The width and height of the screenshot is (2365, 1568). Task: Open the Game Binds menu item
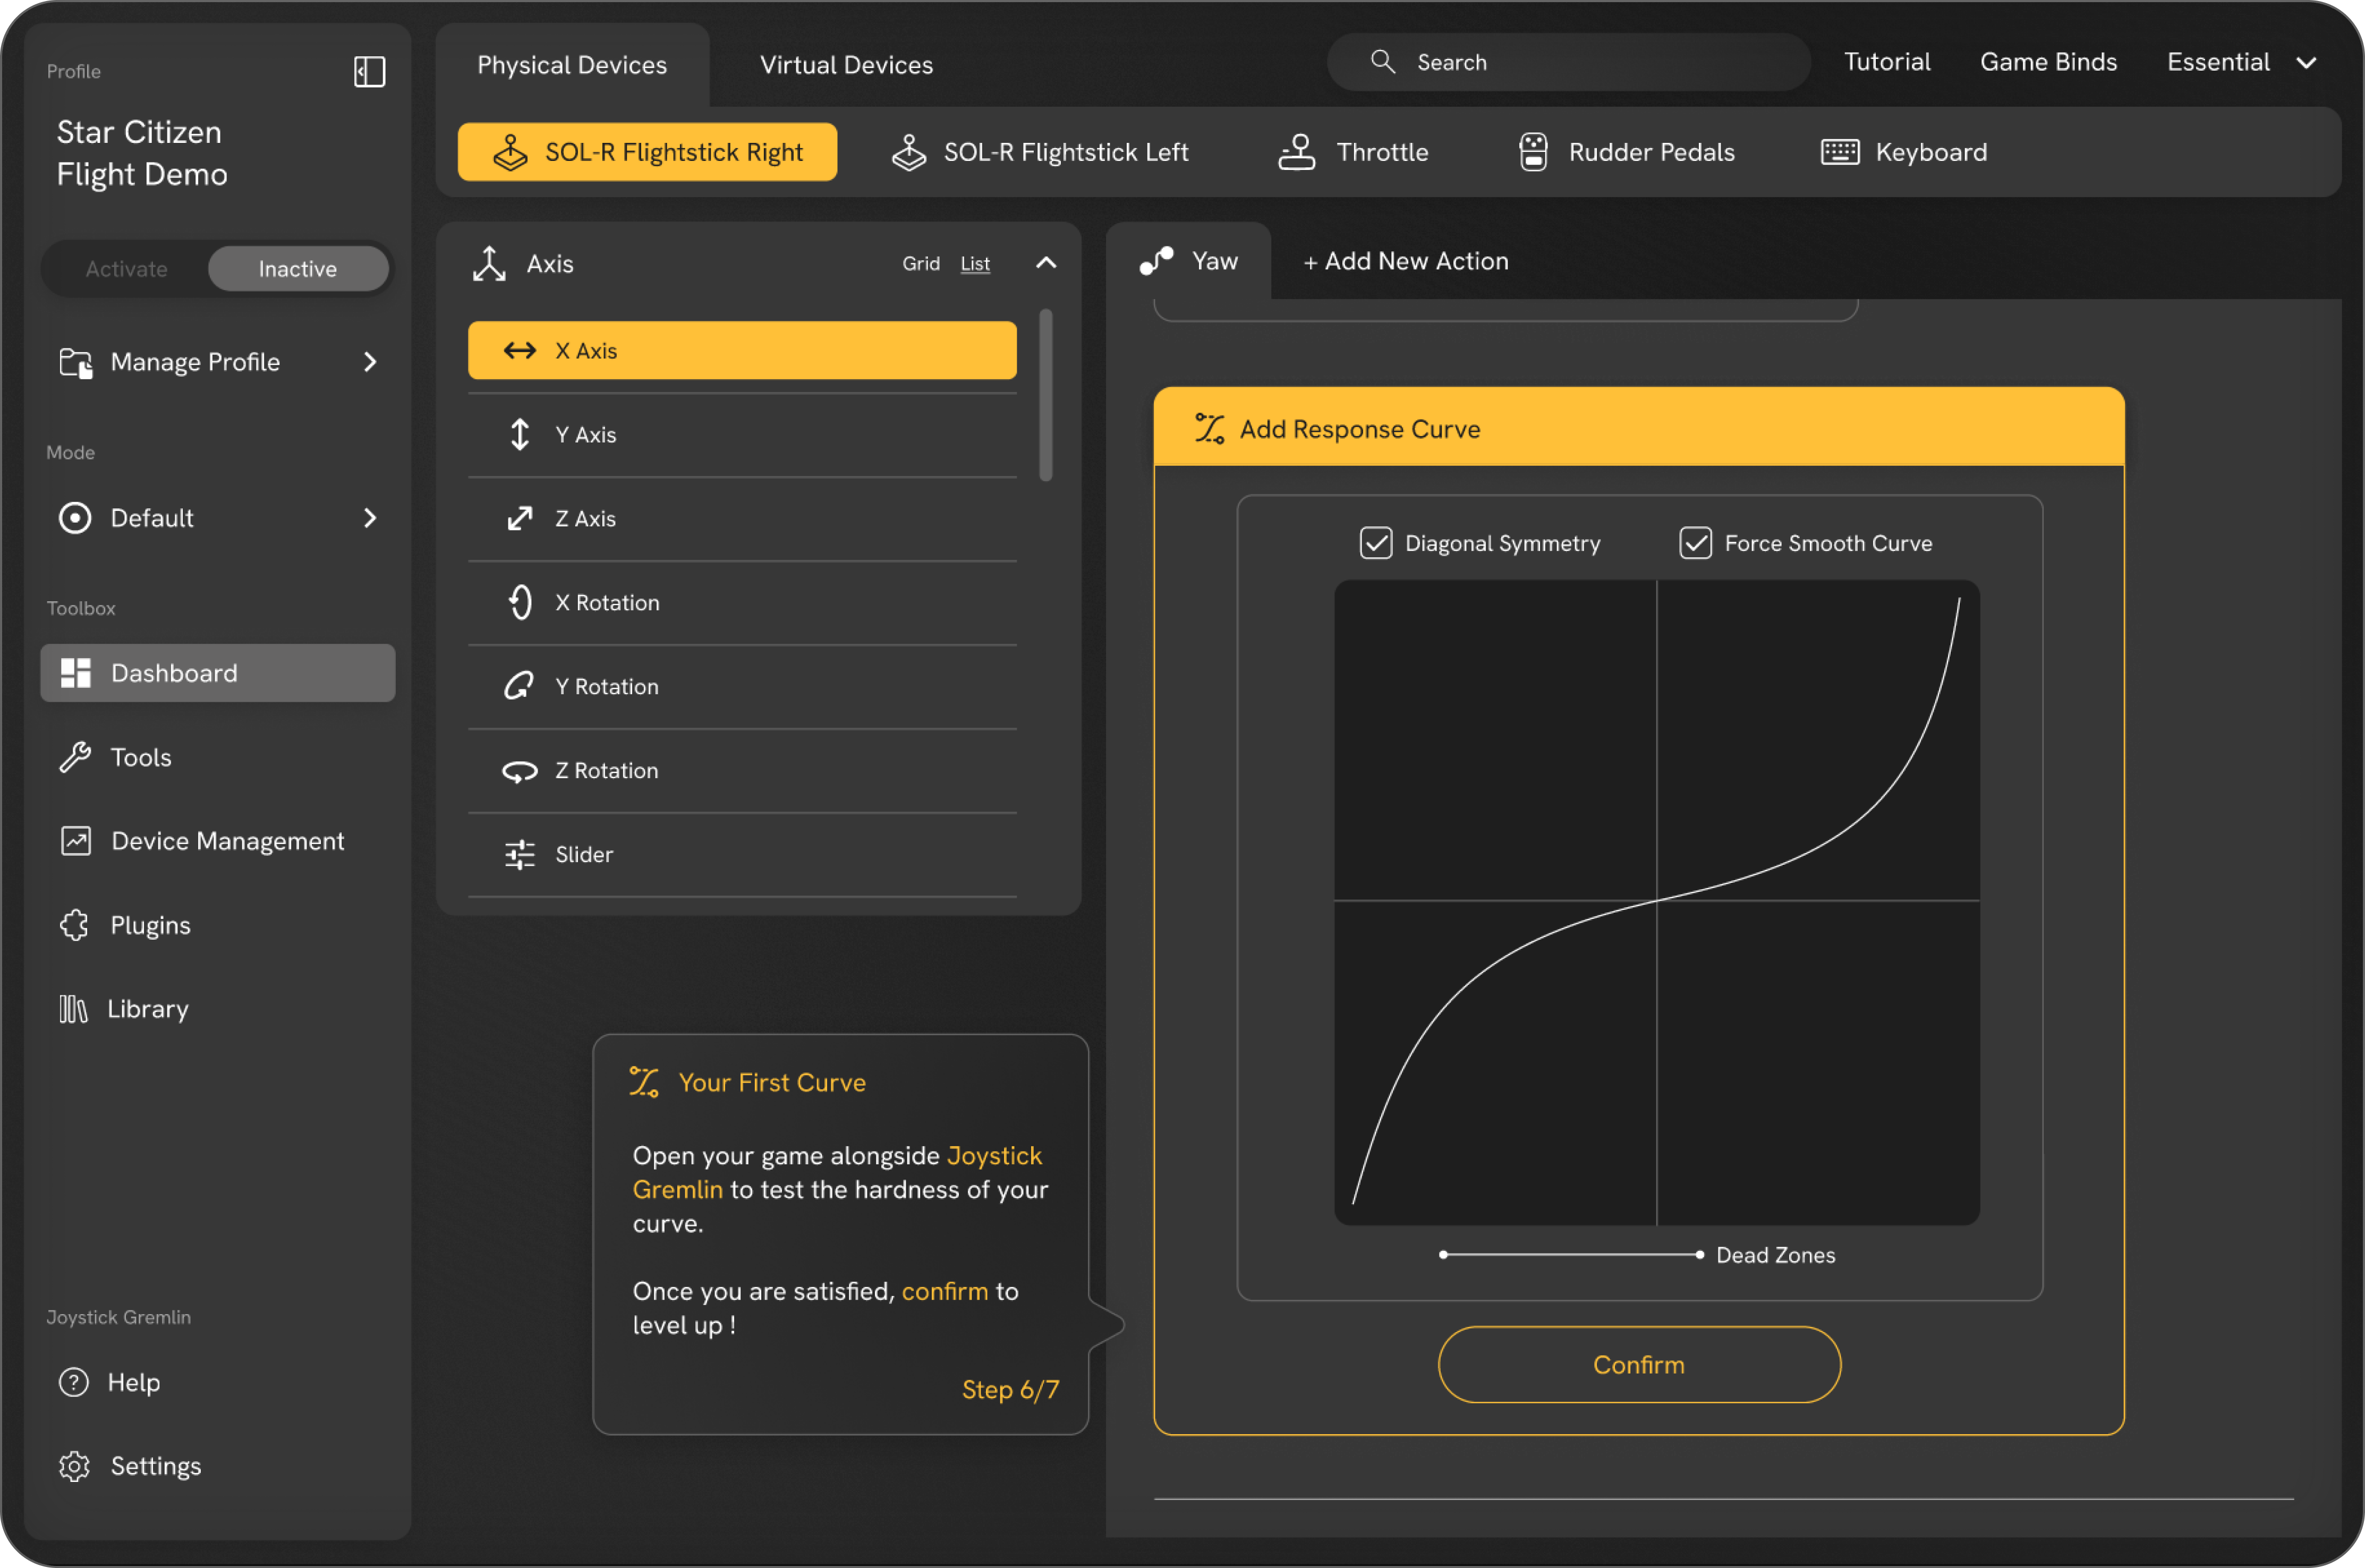point(2049,62)
